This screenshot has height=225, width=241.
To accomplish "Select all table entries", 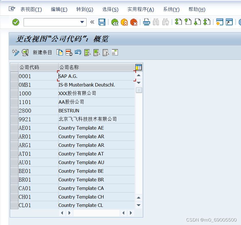I will click(88, 52).
